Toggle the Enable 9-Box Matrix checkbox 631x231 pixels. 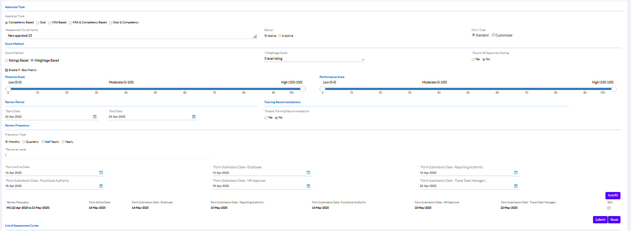pos(7,70)
